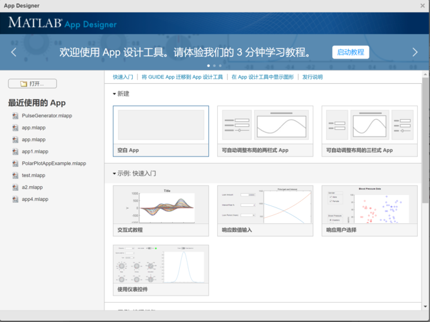Open a2.mlapp from recent apps
Image resolution: width=430 pixels, height=322 pixels.
pos(32,187)
